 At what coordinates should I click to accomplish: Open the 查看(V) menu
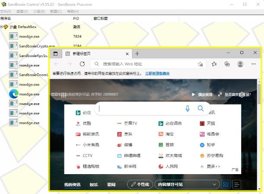22,12
